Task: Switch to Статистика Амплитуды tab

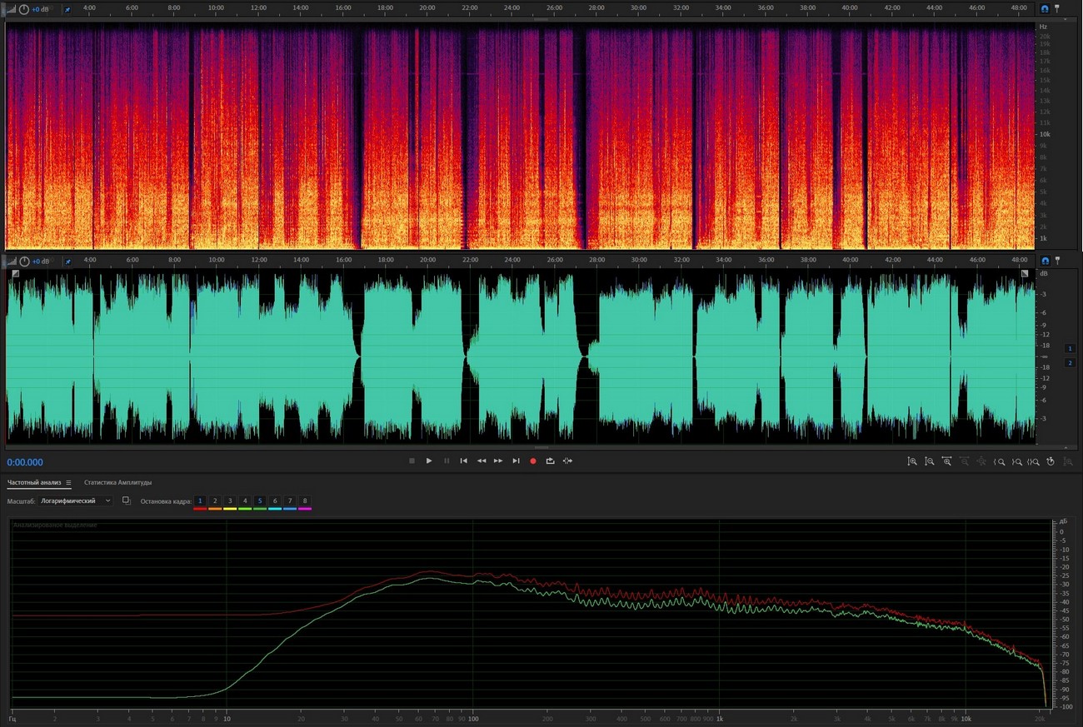Action: tap(117, 483)
